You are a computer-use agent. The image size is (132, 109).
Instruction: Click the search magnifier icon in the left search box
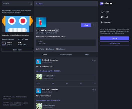click(x=31, y=4)
